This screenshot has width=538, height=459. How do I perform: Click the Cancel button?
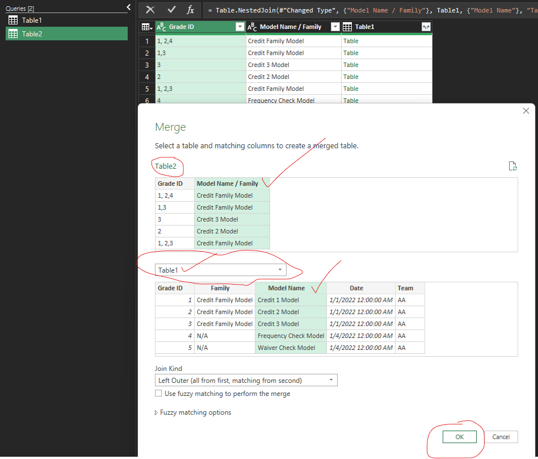pos(501,437)
